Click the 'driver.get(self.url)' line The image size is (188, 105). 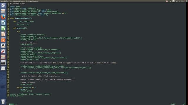tap(29, 36)
